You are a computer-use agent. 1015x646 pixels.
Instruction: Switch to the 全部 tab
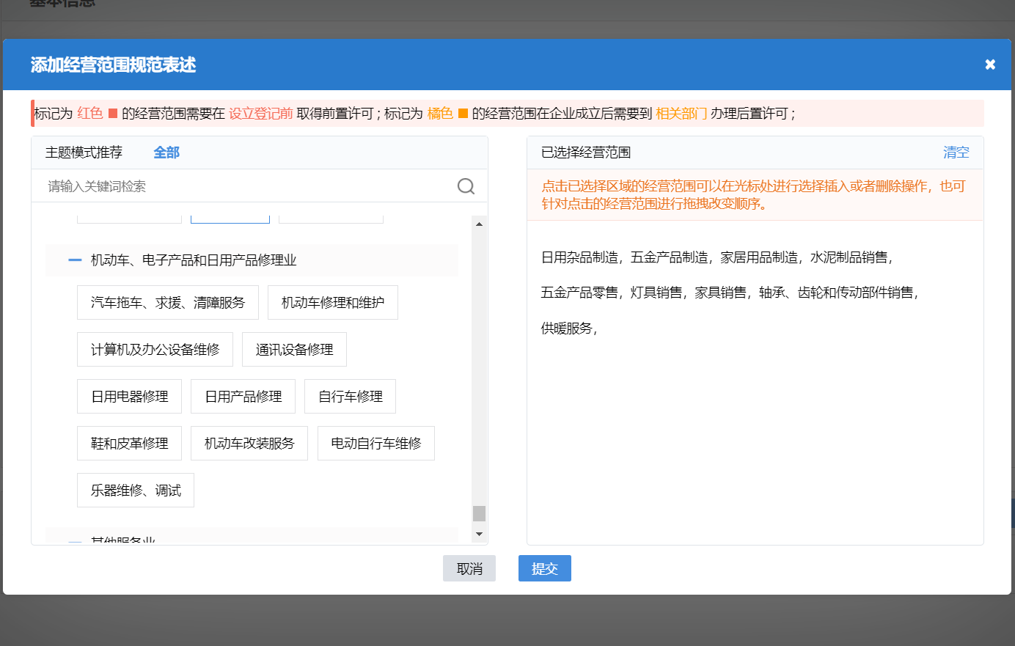pos(166,152)
